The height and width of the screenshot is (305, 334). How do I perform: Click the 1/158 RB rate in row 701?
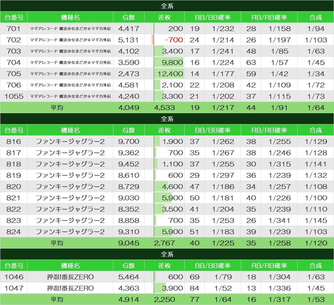pyautogui.click(x=280, y=28)
